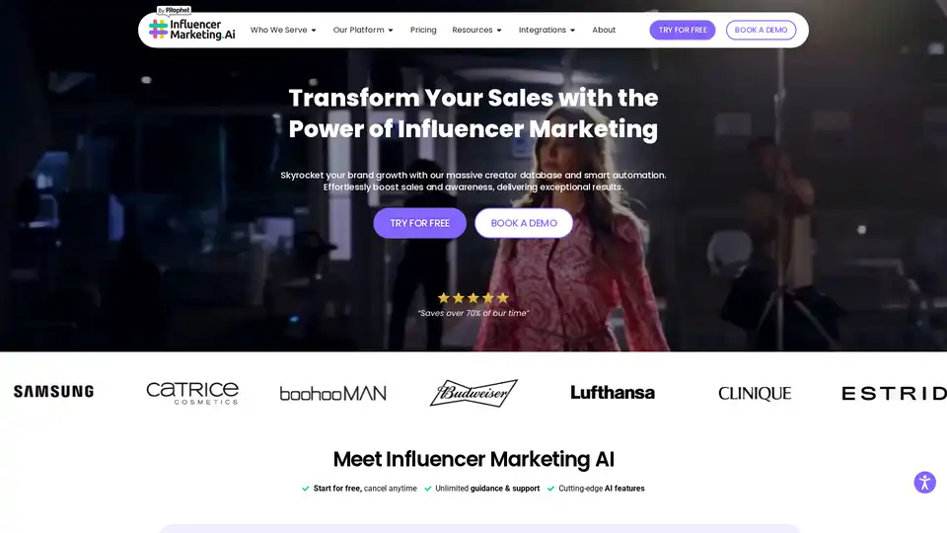Click the Catrice Cosmetics logo
Viewport: 947px width, 533px height.
click(192, 393)
